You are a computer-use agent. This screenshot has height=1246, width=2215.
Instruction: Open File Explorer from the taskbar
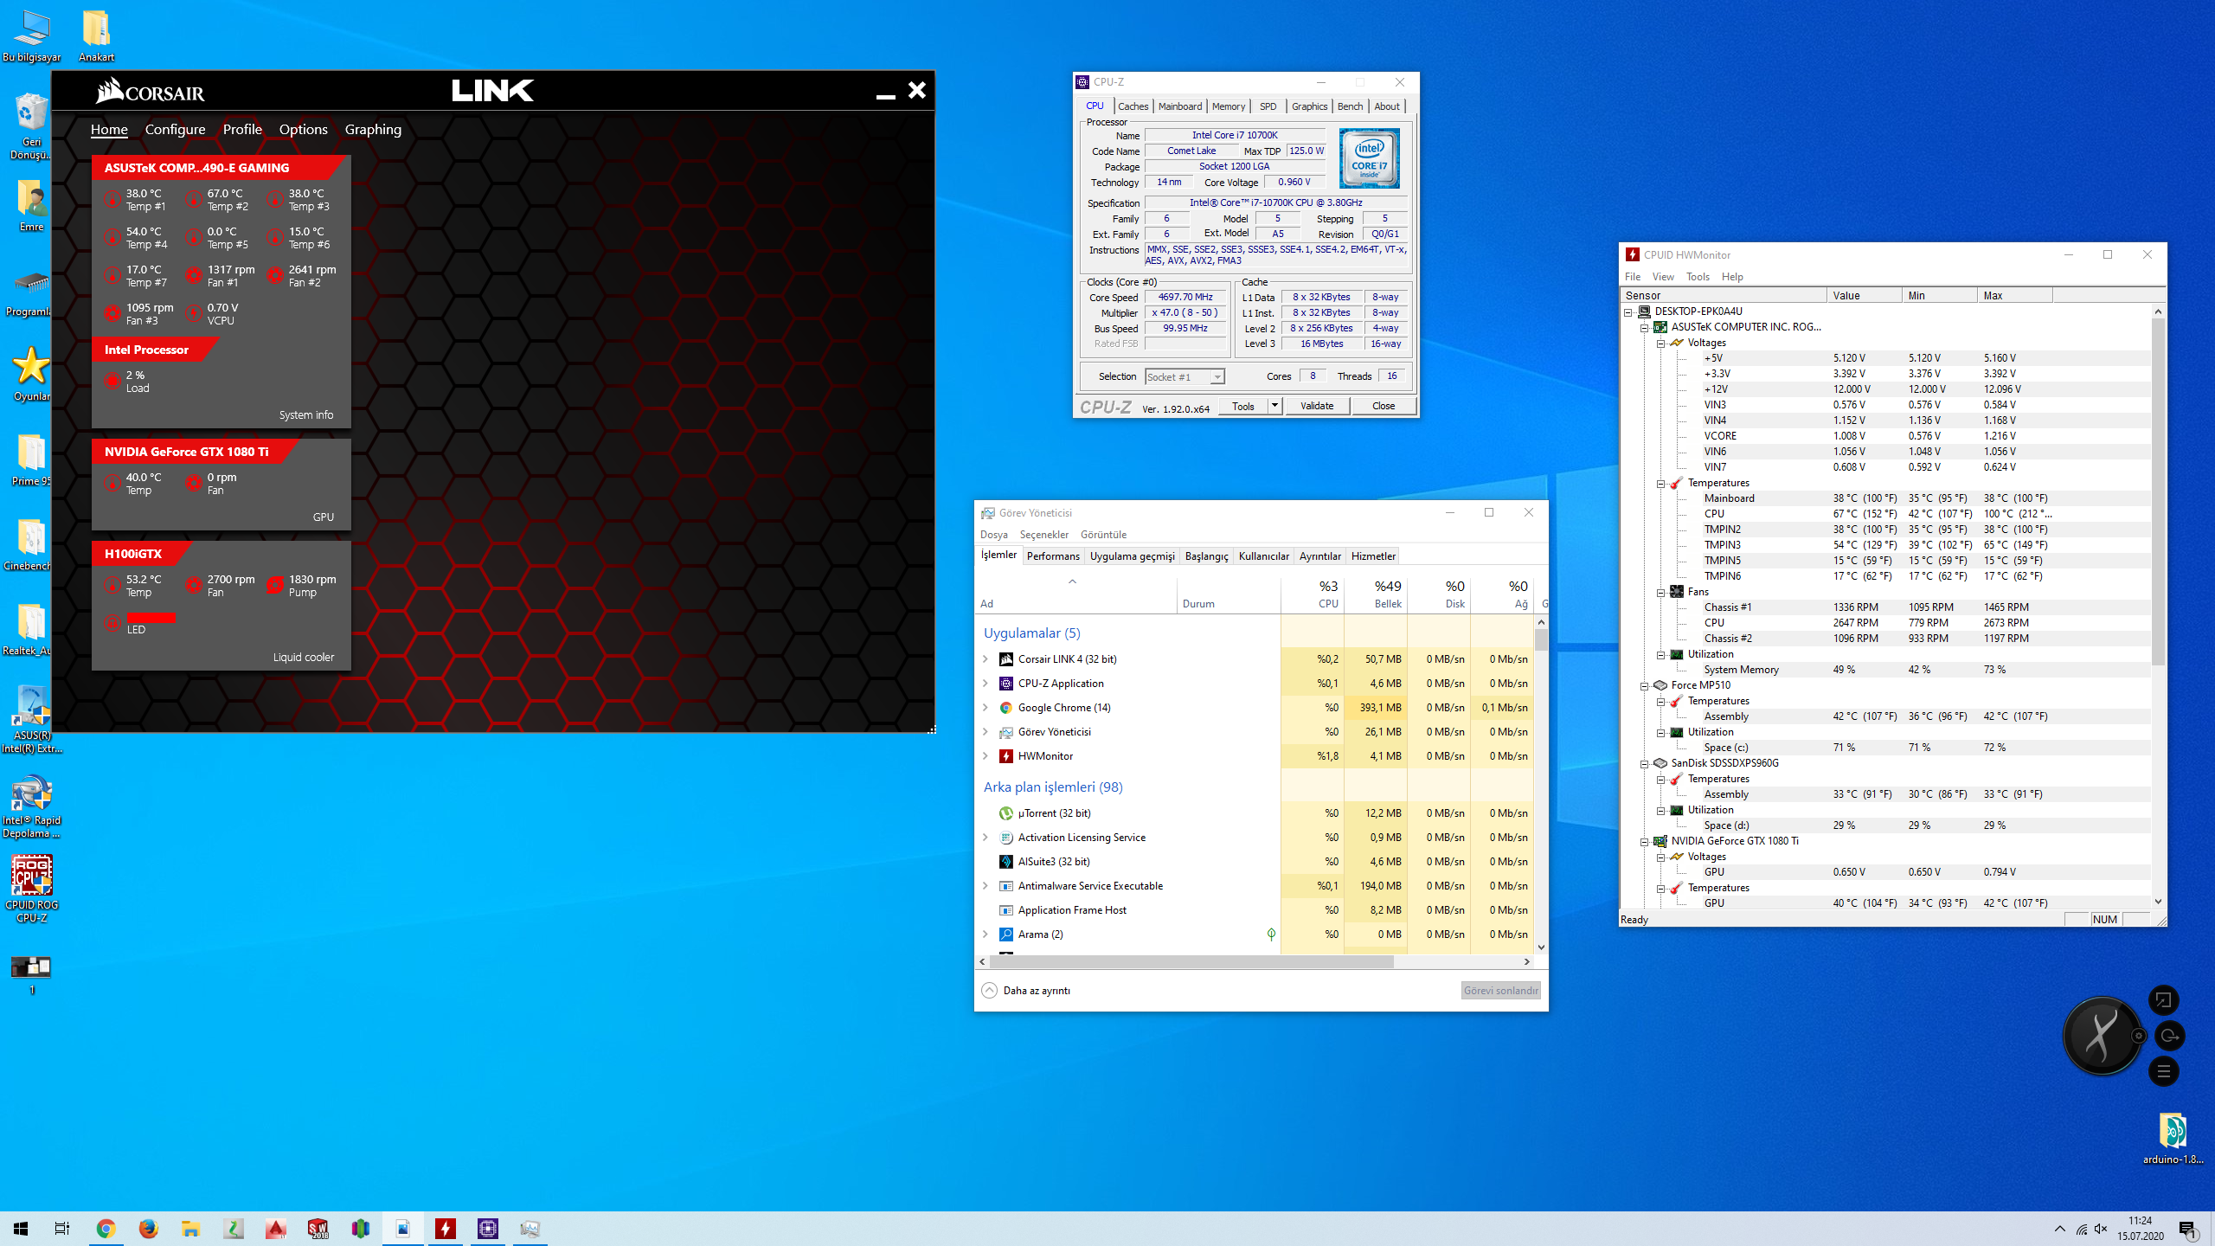[190, 1229]
